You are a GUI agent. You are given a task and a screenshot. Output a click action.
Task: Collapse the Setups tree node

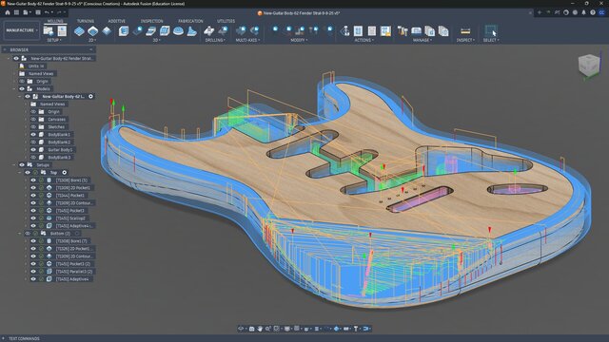pos(15,165)
